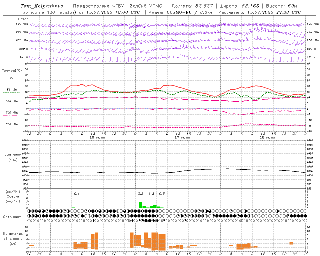The height and width of the screenshot is (256, 320).
Task: Select the 500 гПа entry in temperature legend
Action: [12, 124]
